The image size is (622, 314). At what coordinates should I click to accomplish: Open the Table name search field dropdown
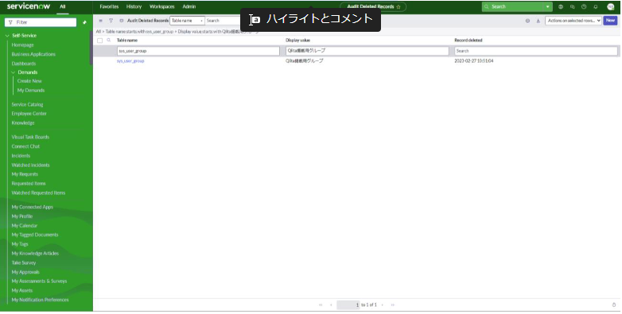187,21
